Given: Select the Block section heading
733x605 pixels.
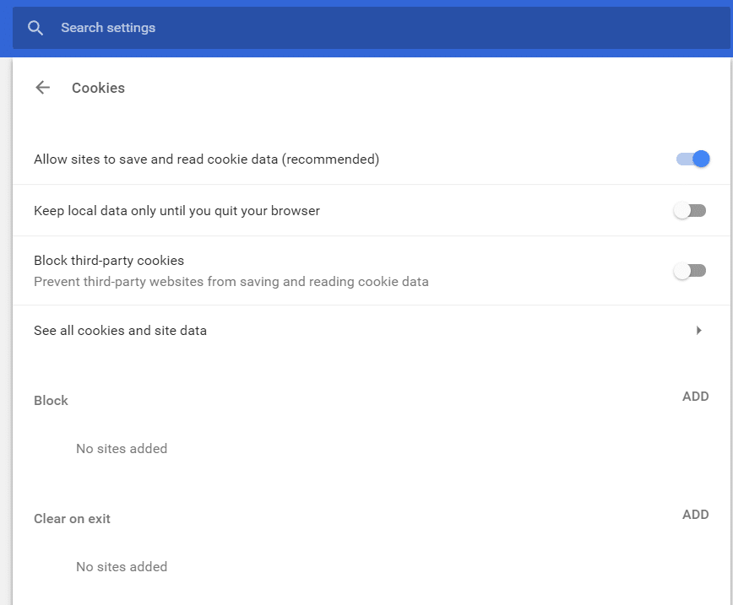Looking at the screenshot, I should (x=51, y=401).
